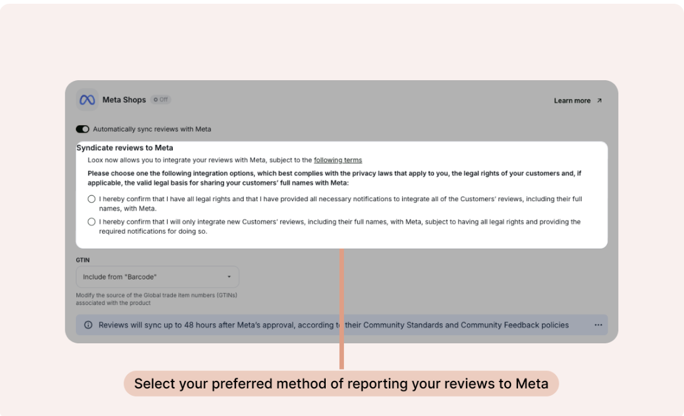Click the GTIN helper text about source
Image resolution: width=684 pixels, height=416 pixels.
click(x=157, y=299)
